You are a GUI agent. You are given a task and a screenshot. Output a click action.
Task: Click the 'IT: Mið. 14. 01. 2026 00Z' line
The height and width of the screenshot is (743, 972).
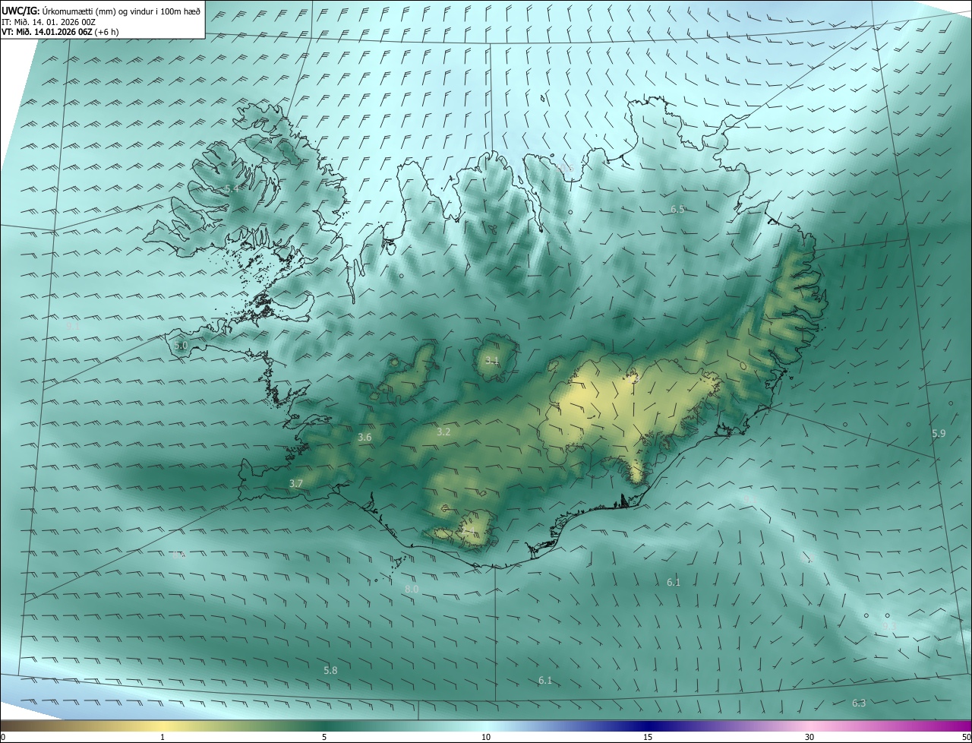pyautogui.click(x=48, y=22)
